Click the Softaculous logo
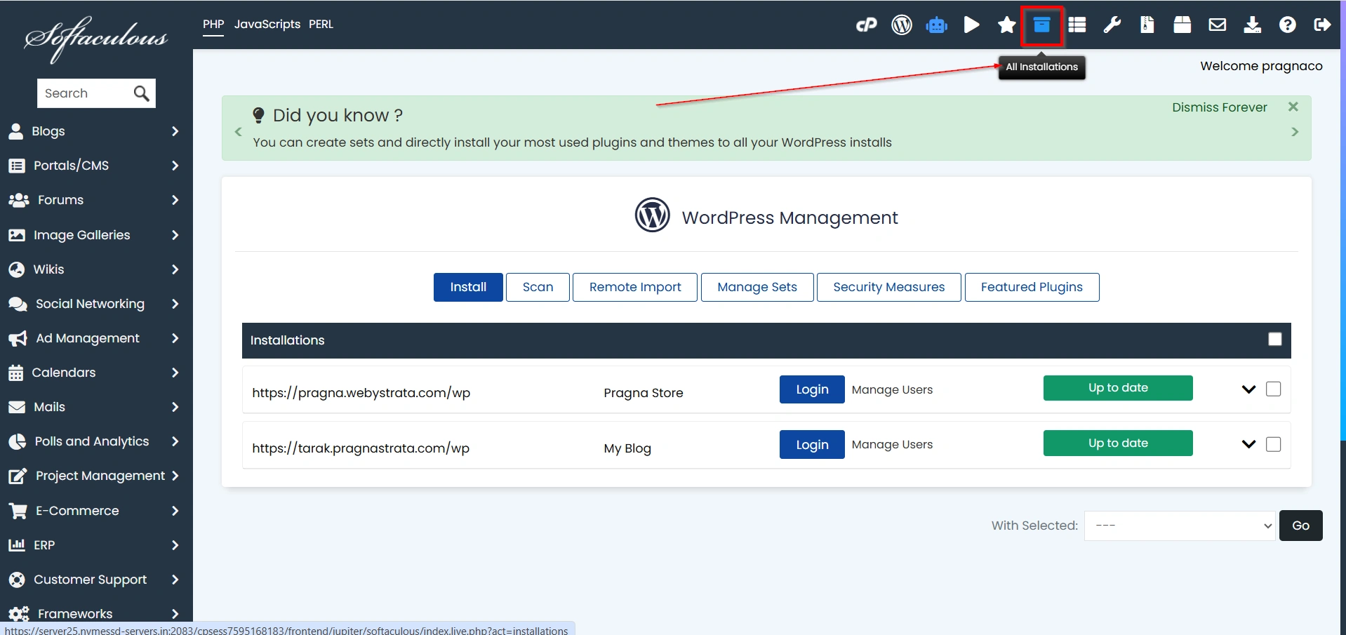The height and width of the screenshot is (635, 1346). pos(96,39)
